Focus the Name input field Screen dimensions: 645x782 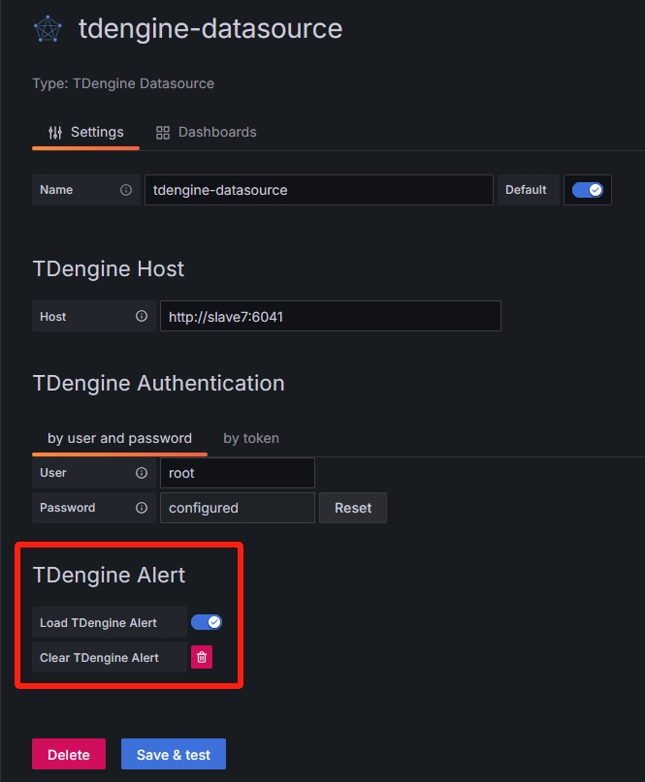click(318, 190)
